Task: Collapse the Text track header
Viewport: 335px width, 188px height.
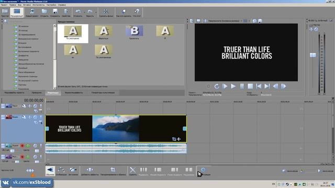Action: point(3,106)
